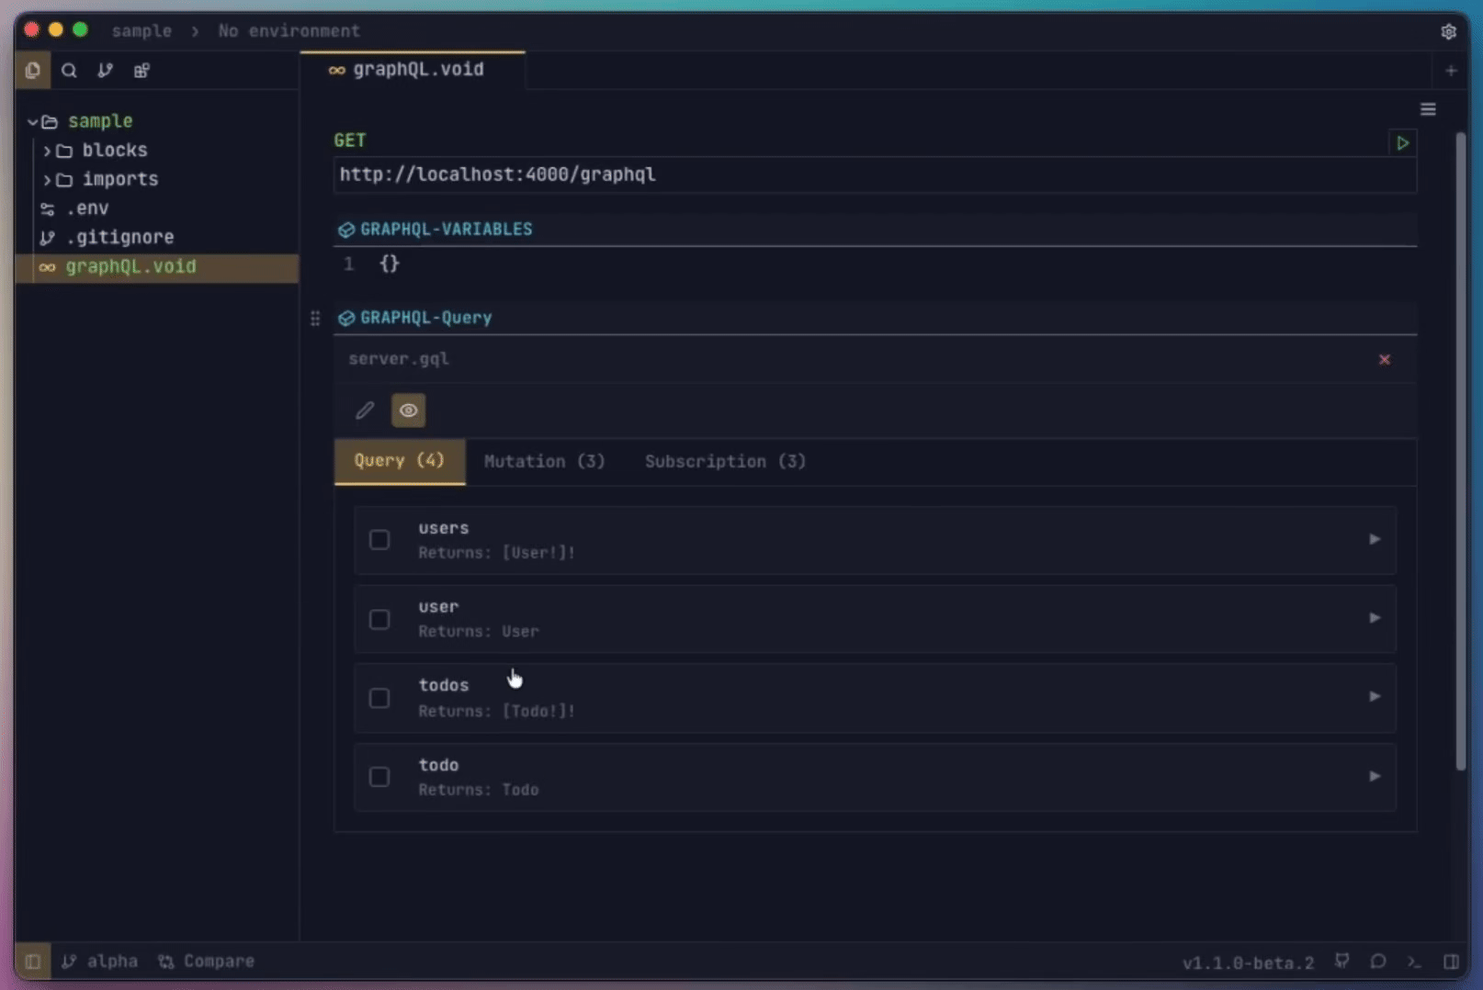The width and height of the screenshot is (1483, 990).
Task: Open the files panel in the sidebar
Action: pyautogui.click(x=33, y=70)
